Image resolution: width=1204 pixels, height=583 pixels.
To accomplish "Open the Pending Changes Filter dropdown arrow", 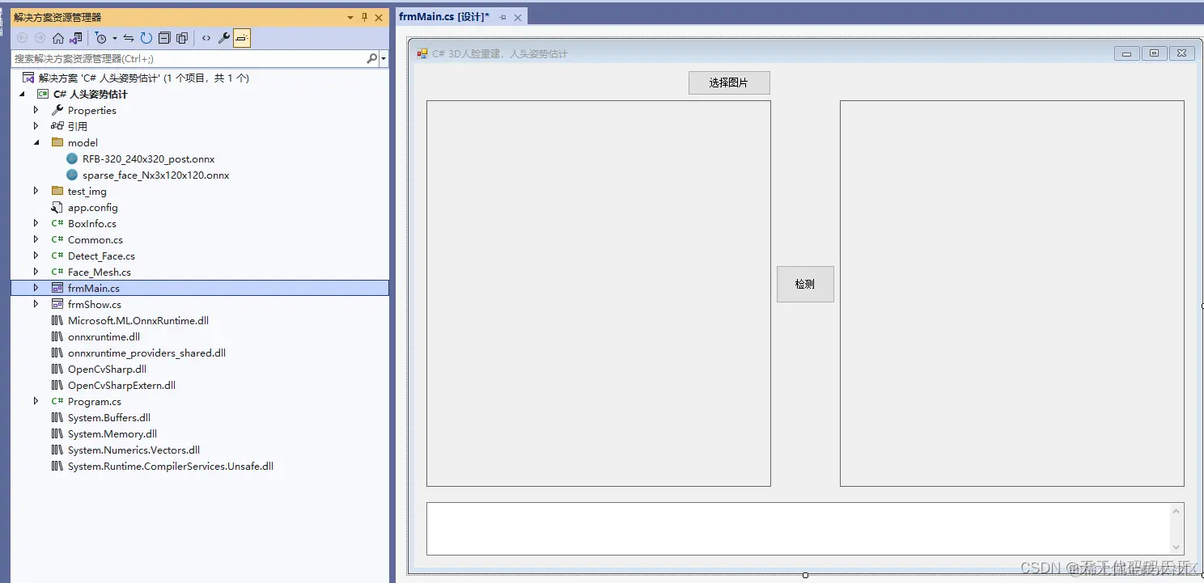I will (x=115, y=38).
